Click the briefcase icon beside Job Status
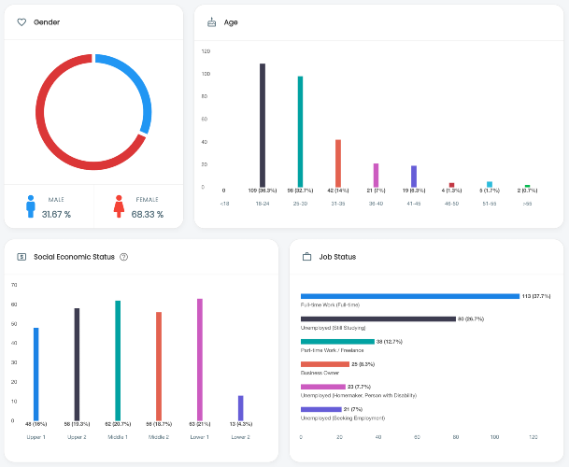The width and height of the screenshot is (569, 467). click(x=307, y=257)
